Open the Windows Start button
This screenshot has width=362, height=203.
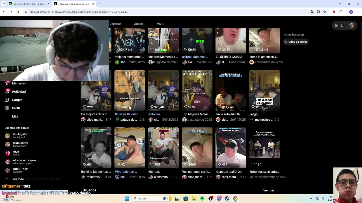click(x=127, y=198)
